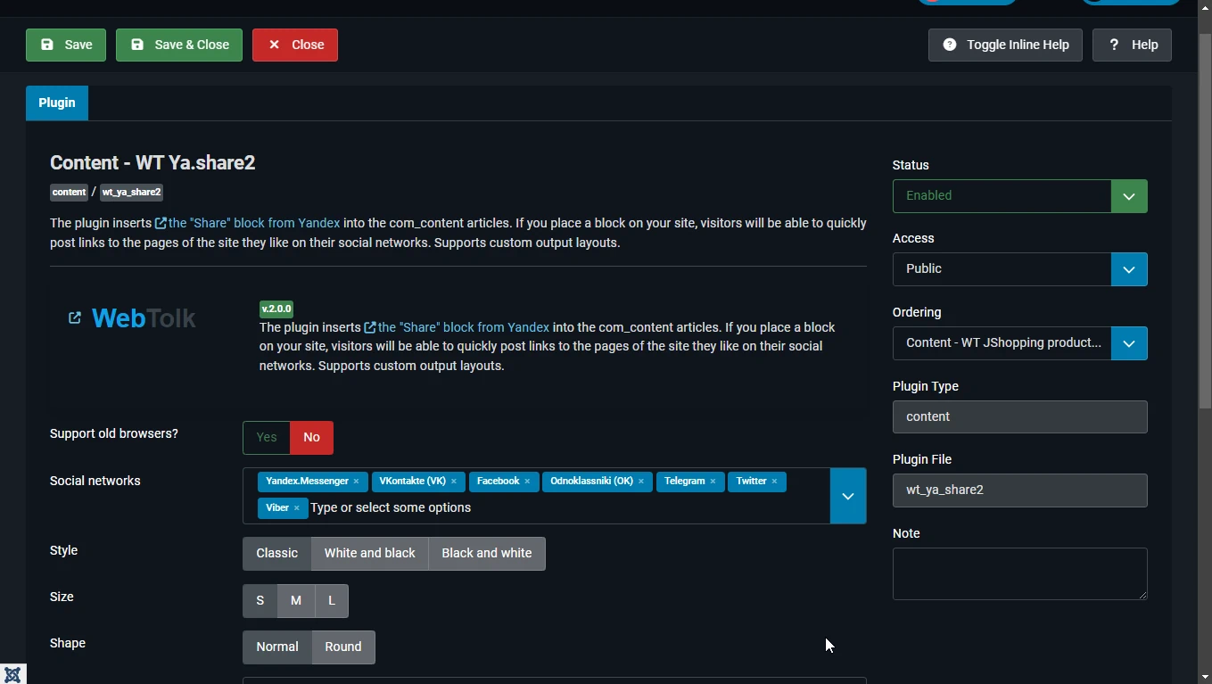This screenshot has height=684, width=1212.
Task: Remove the Twitter tag
Action: (774, 482)
